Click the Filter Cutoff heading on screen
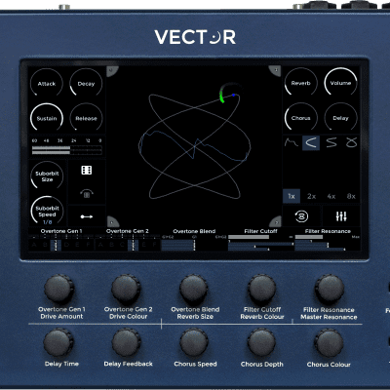The height and width of the screenshot is (390, 390). (x=260, y=231)
